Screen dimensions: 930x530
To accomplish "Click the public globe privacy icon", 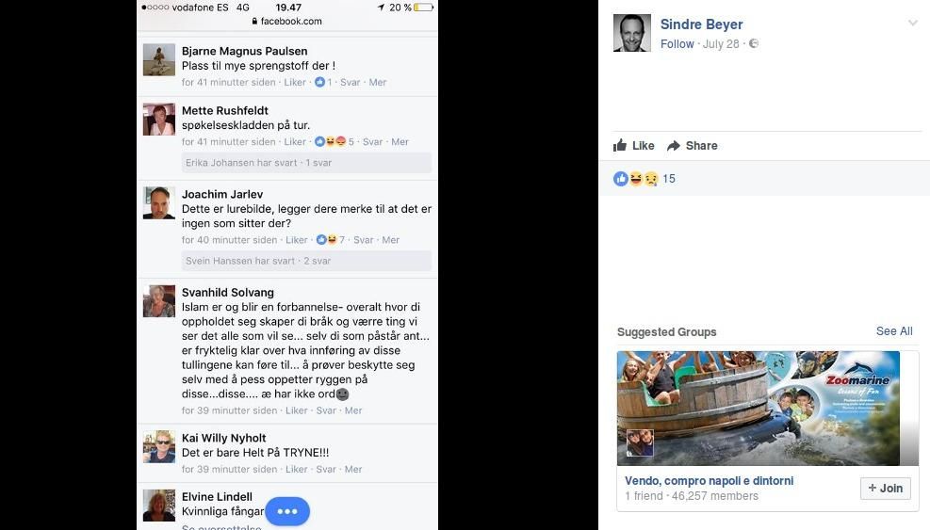I will pyautogui.click(x=753, y=43).
